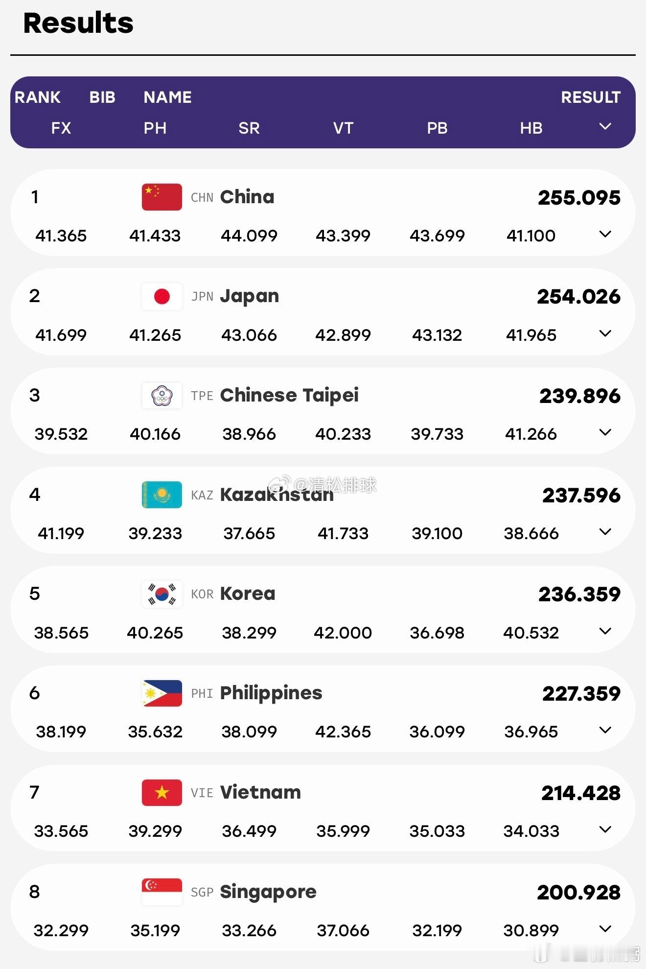
Task: Click the Philippines flag icon
Action: coord(161,693)
